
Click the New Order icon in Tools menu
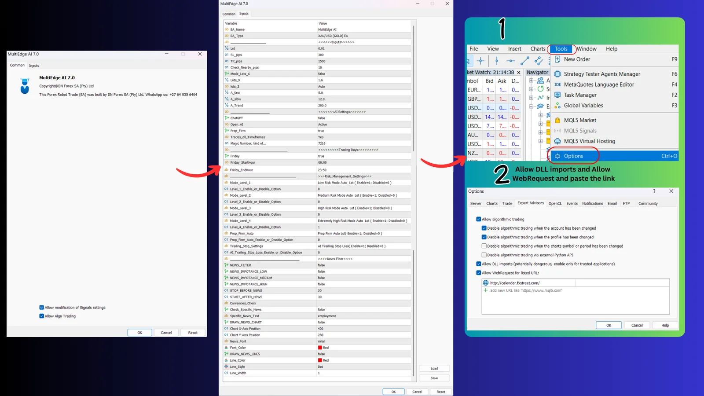(557, 59)
